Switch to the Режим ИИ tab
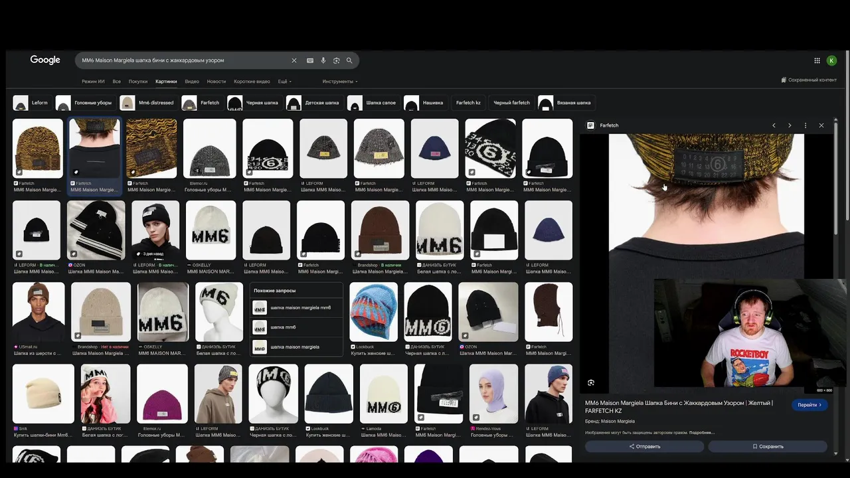 click(93, 82)
